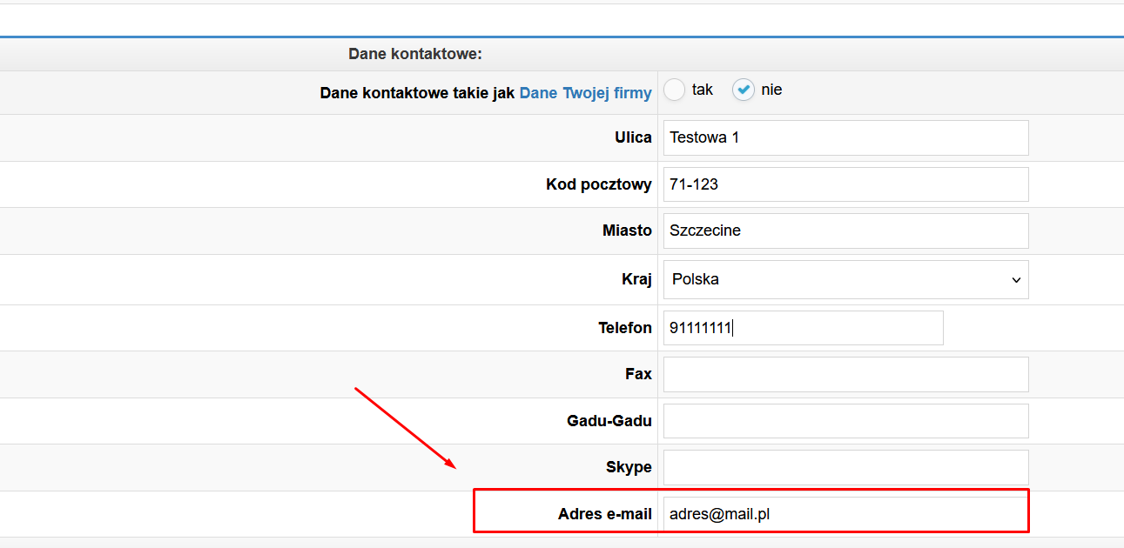Screen dimensions: 1124x548
Task: Click the "Telefon" label
Action: 625,328
